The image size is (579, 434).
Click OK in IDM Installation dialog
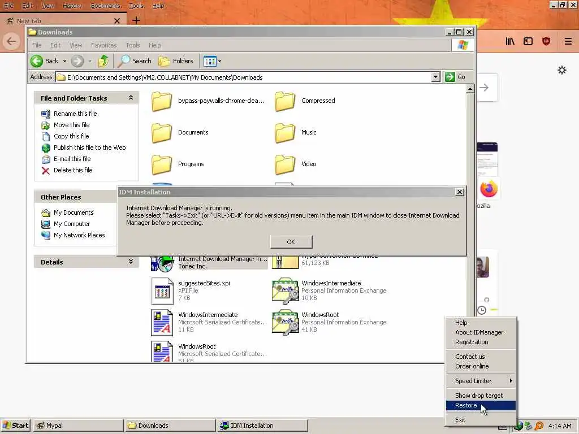tap(291, 242)
